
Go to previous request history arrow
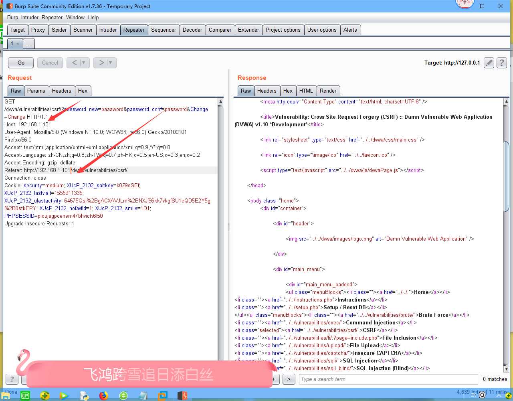click(74, 63)
